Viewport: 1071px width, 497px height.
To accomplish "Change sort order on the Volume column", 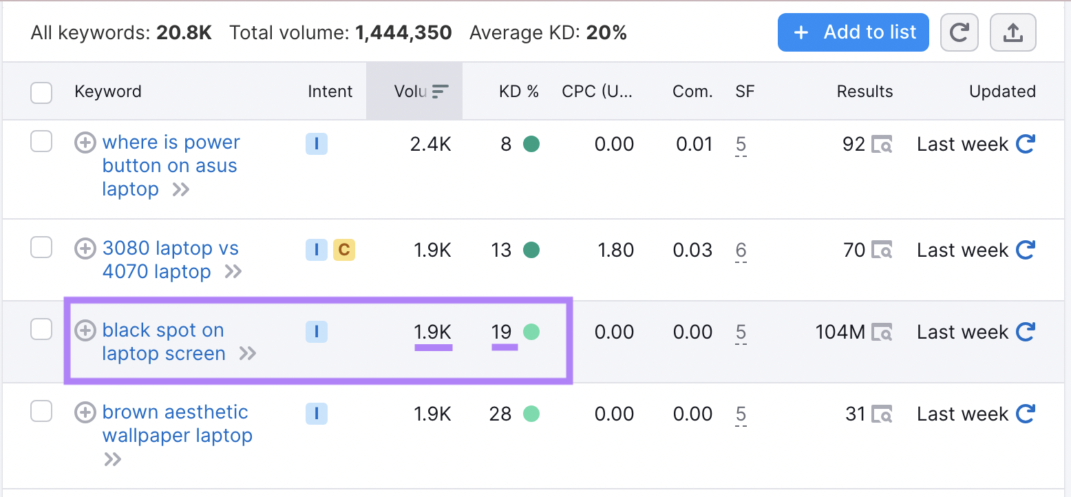I will 414,91.
